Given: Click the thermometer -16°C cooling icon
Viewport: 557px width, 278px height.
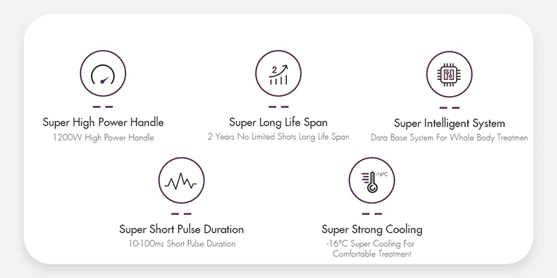Looking at the screenshot, I should pyautogui.click(x=372, y=182).
